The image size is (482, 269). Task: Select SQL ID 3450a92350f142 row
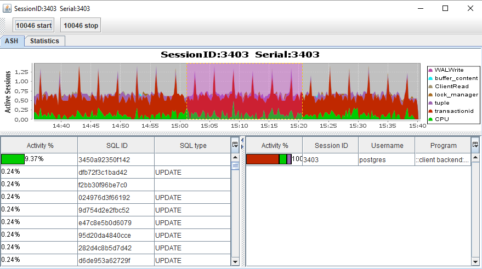tap(116, 159)
